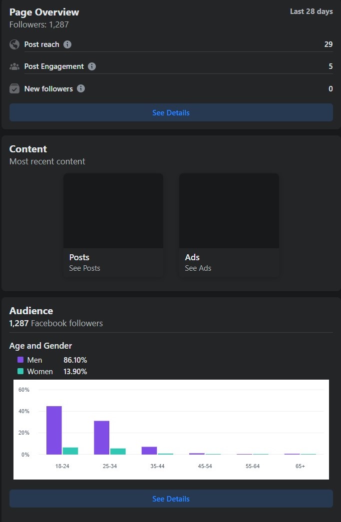Click the Post reach info icon
Image resolution: width=341 pixels, height=522 pixels.
pos(67,44)
